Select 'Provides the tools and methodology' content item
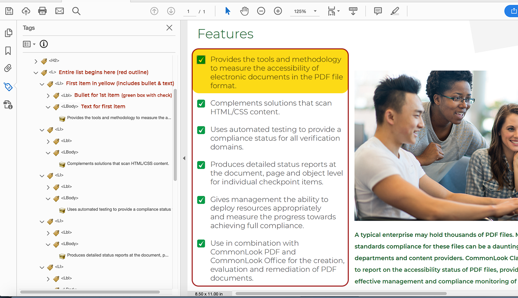518x298 pixels. point(119,118)
